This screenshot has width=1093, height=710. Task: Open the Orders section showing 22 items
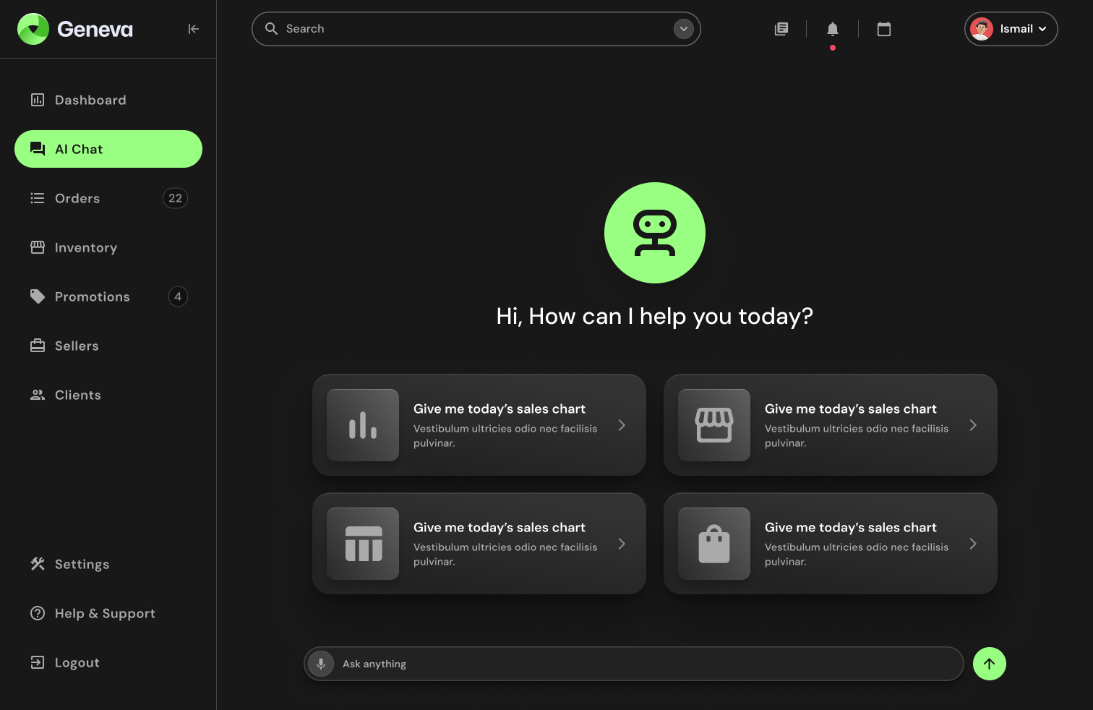[77, 198]
